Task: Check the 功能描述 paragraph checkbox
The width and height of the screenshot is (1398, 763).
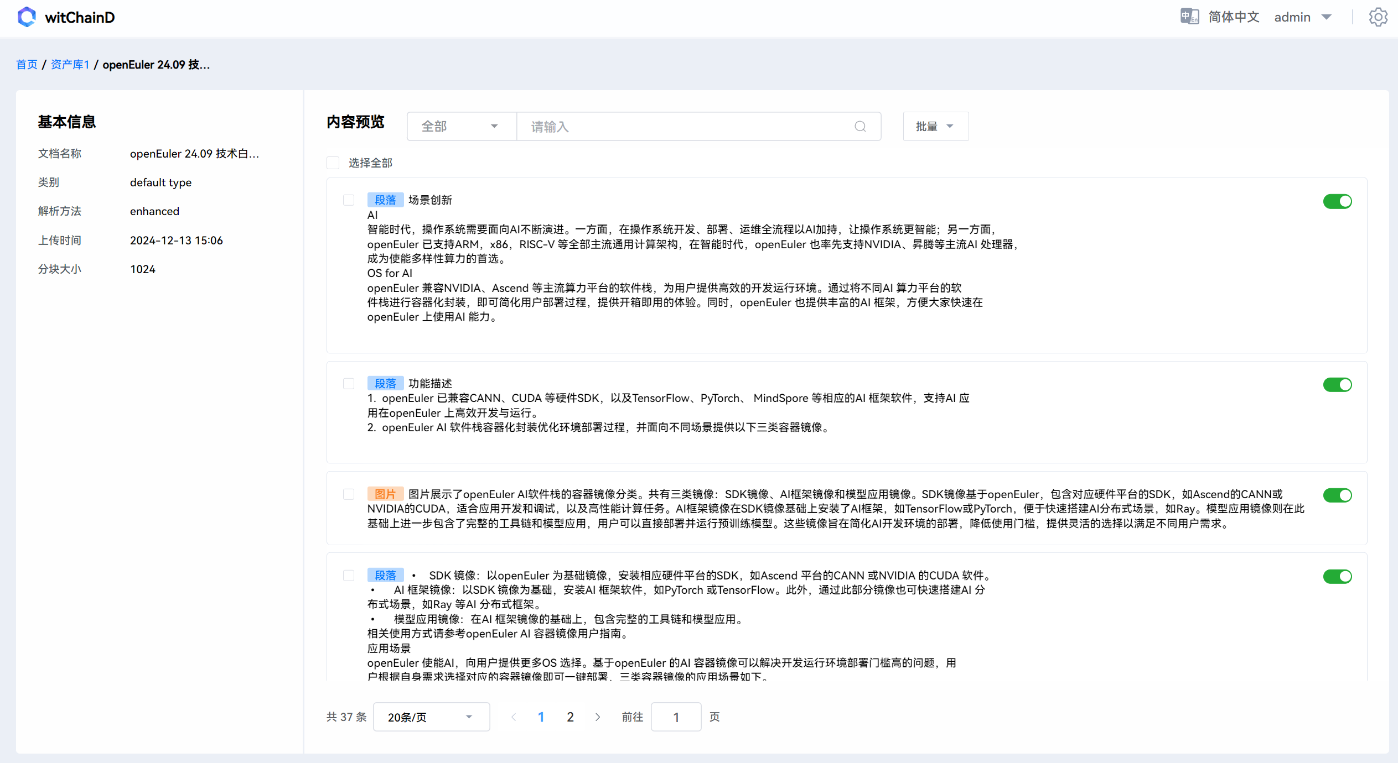Action: click(x=349, y=383)
